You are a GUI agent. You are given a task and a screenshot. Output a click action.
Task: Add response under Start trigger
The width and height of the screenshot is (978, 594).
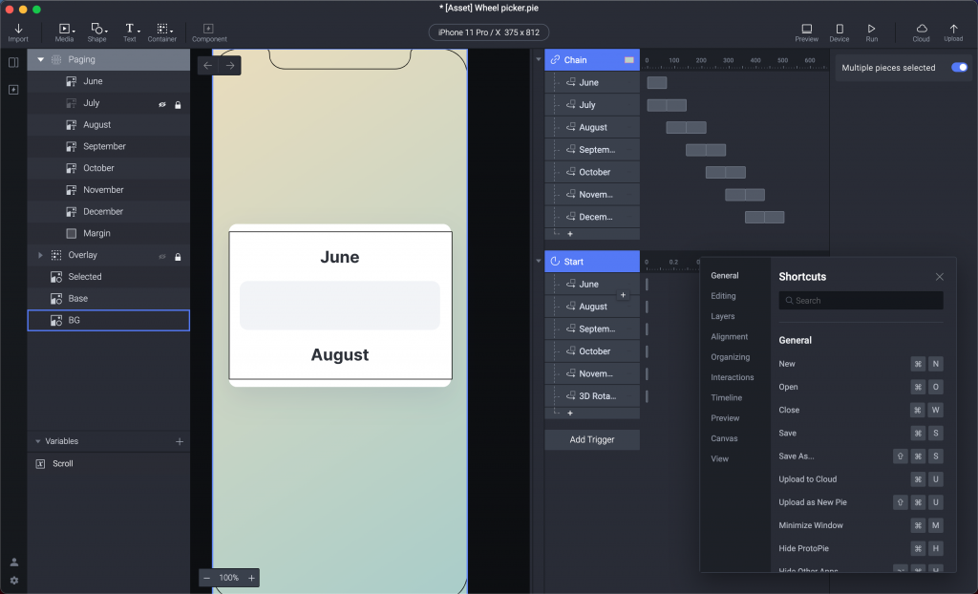[x=570, y=414]
